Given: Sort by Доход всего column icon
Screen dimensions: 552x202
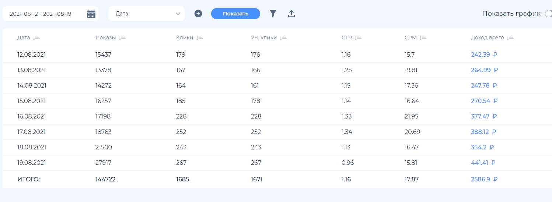Looking at the screenshot, I should point(510,38).
